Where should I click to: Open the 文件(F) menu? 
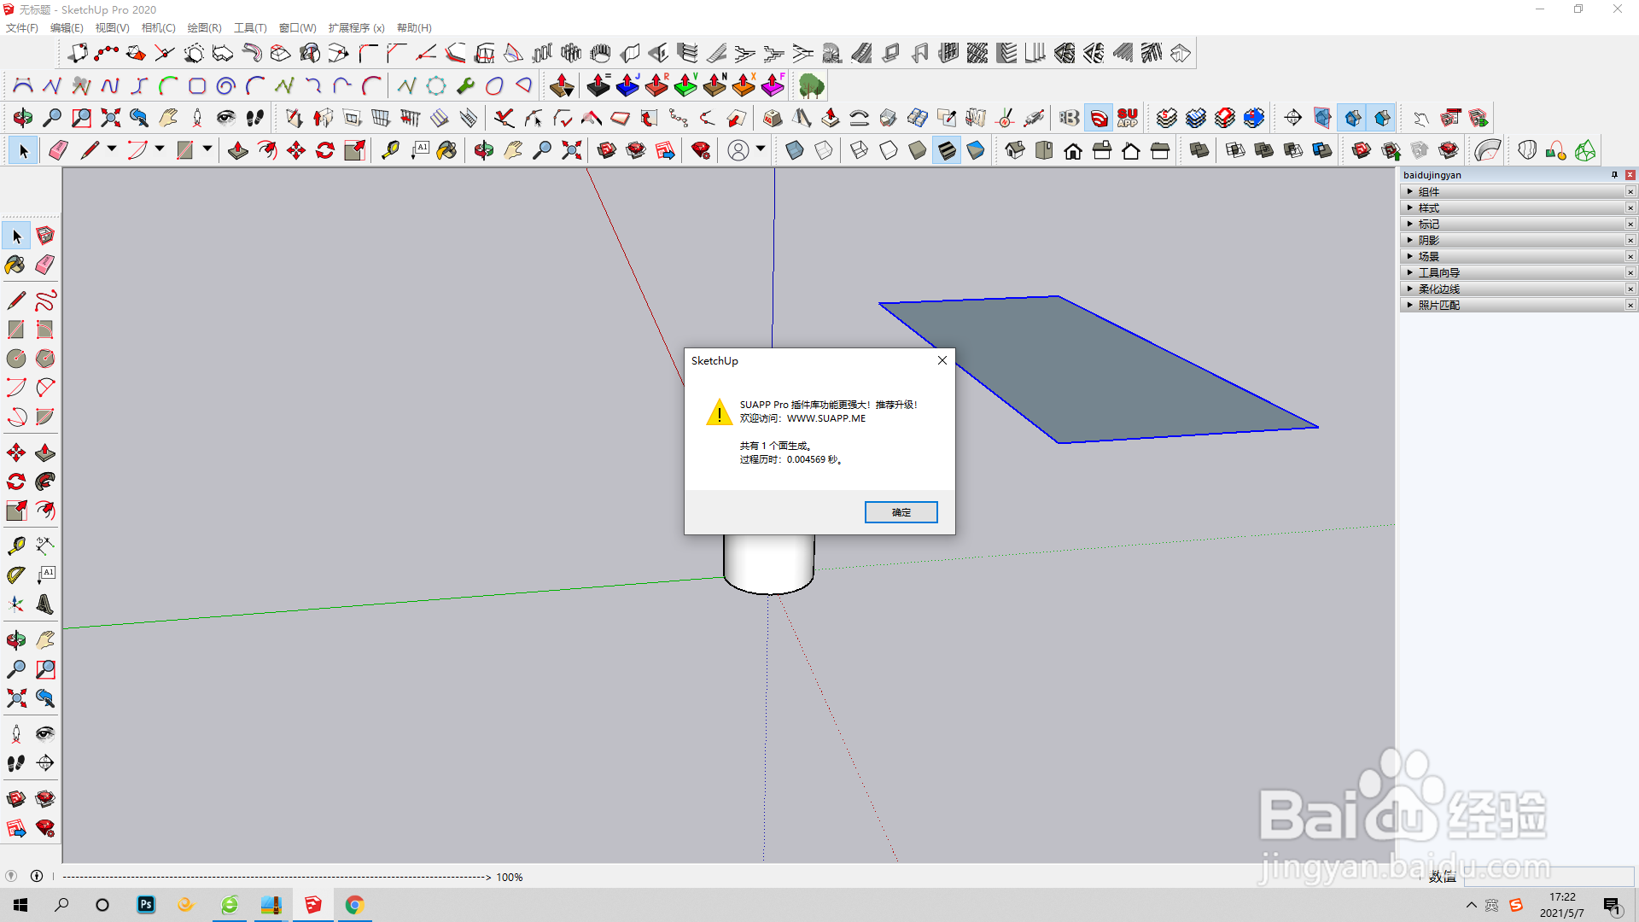point(22,28)
